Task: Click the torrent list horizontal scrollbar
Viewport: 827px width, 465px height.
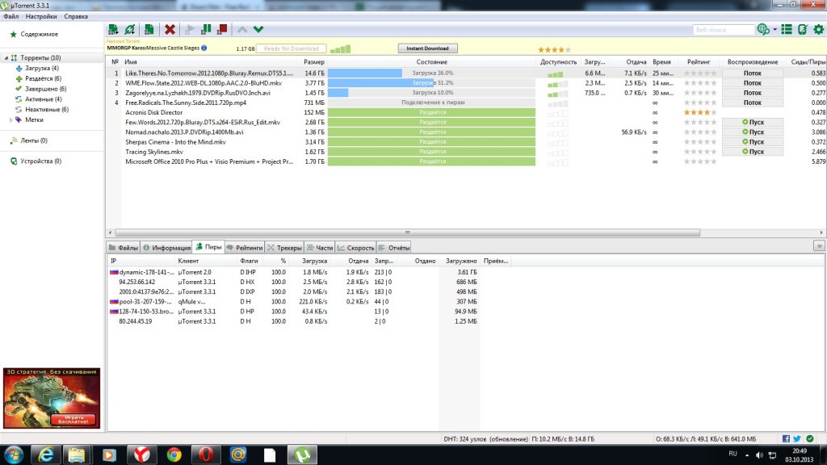Action: [x=407, y=232]
